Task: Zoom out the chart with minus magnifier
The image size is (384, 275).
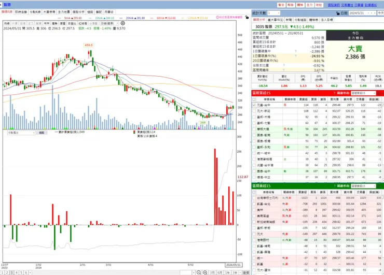Action: (x=199, y=272)
